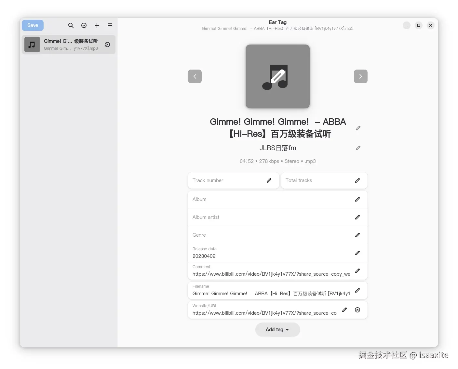Edit the Genre pencil icon
Image resolution: width=458 pixels, height=369 pixels.
pyautogui.click(x=357, y=235)
